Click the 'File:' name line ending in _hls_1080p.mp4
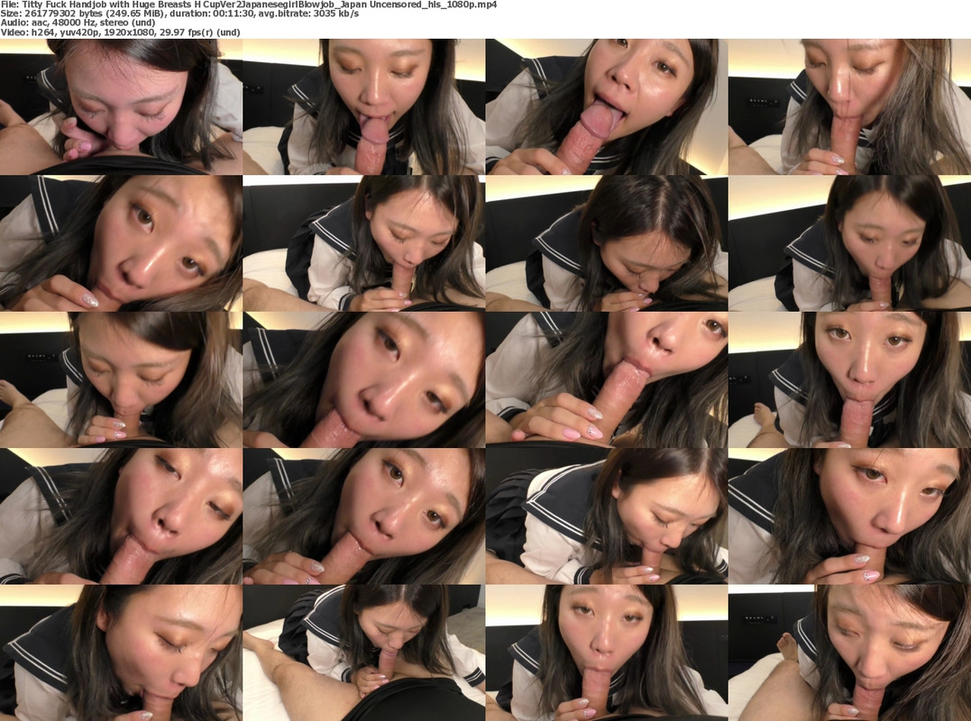 (x=248, y=5)
